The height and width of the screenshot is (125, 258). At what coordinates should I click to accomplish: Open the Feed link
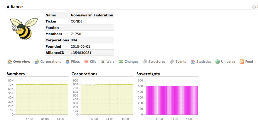coord(249,62)
